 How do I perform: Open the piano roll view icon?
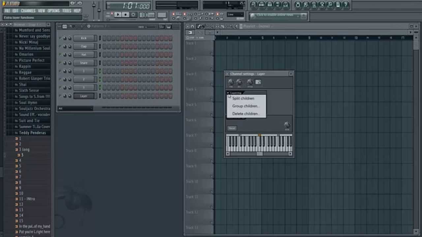pyautogui.click(x=270, y=5)
